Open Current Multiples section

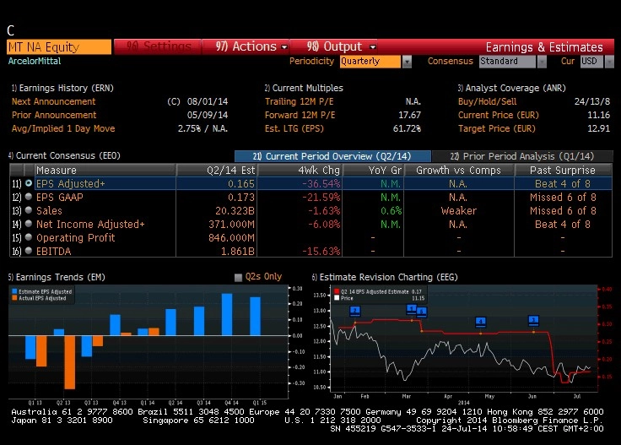304,88
